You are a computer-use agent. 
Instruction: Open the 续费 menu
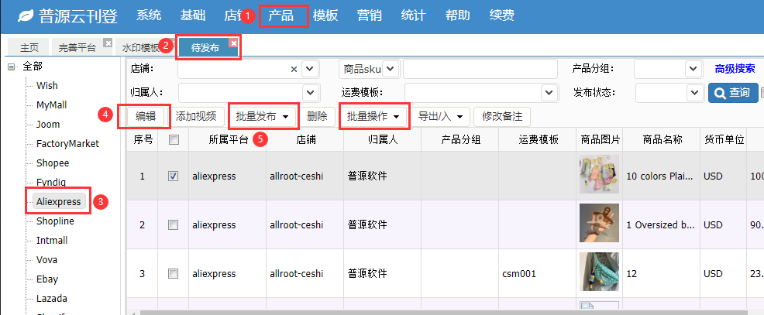point(501,15)
